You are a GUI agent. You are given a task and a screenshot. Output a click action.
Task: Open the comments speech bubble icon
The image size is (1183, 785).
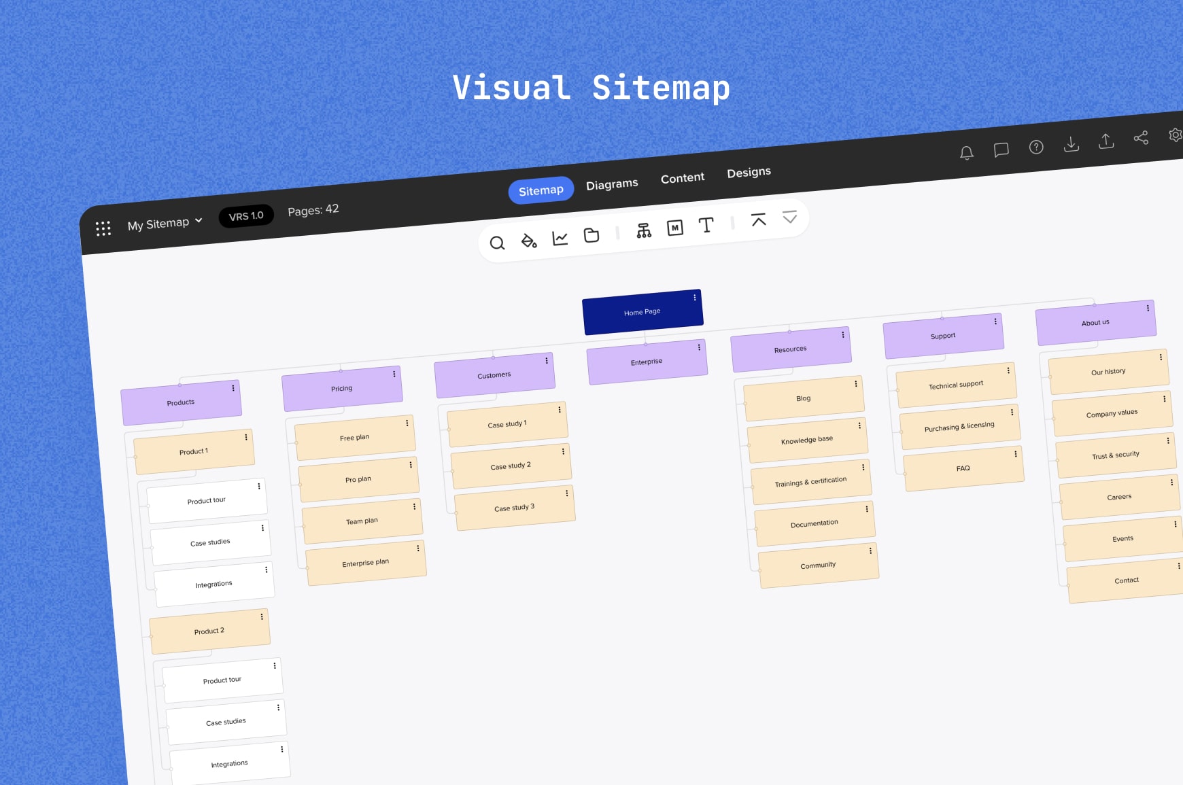(x=1001, y=150)
